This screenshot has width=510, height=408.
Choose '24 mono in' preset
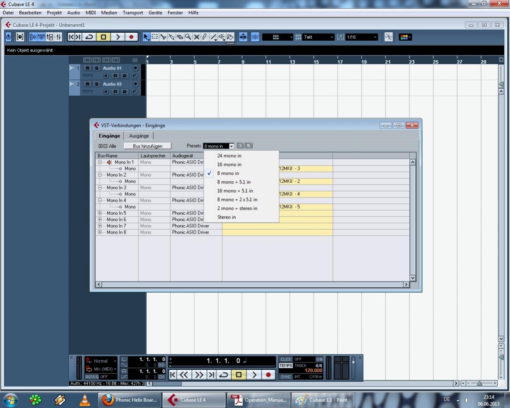pyautogui.click(x=241, y=156)
